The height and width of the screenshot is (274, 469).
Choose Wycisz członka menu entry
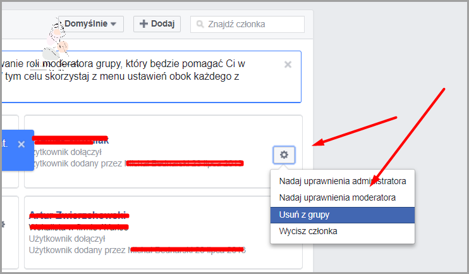[343, 231]
